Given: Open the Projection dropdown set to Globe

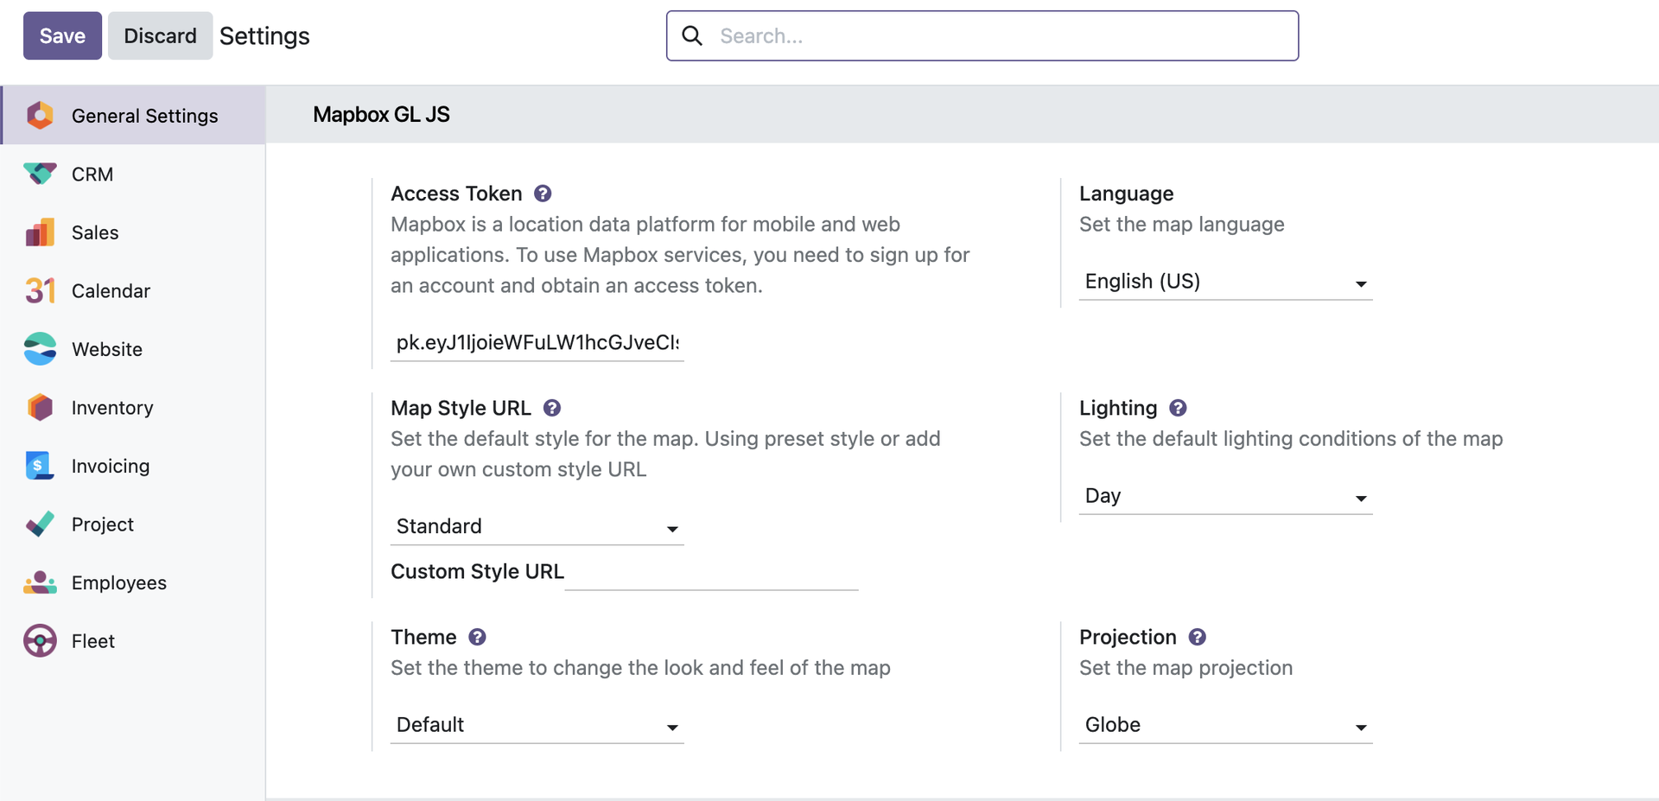Looking at the screenshot, I should click(1225, 725).
